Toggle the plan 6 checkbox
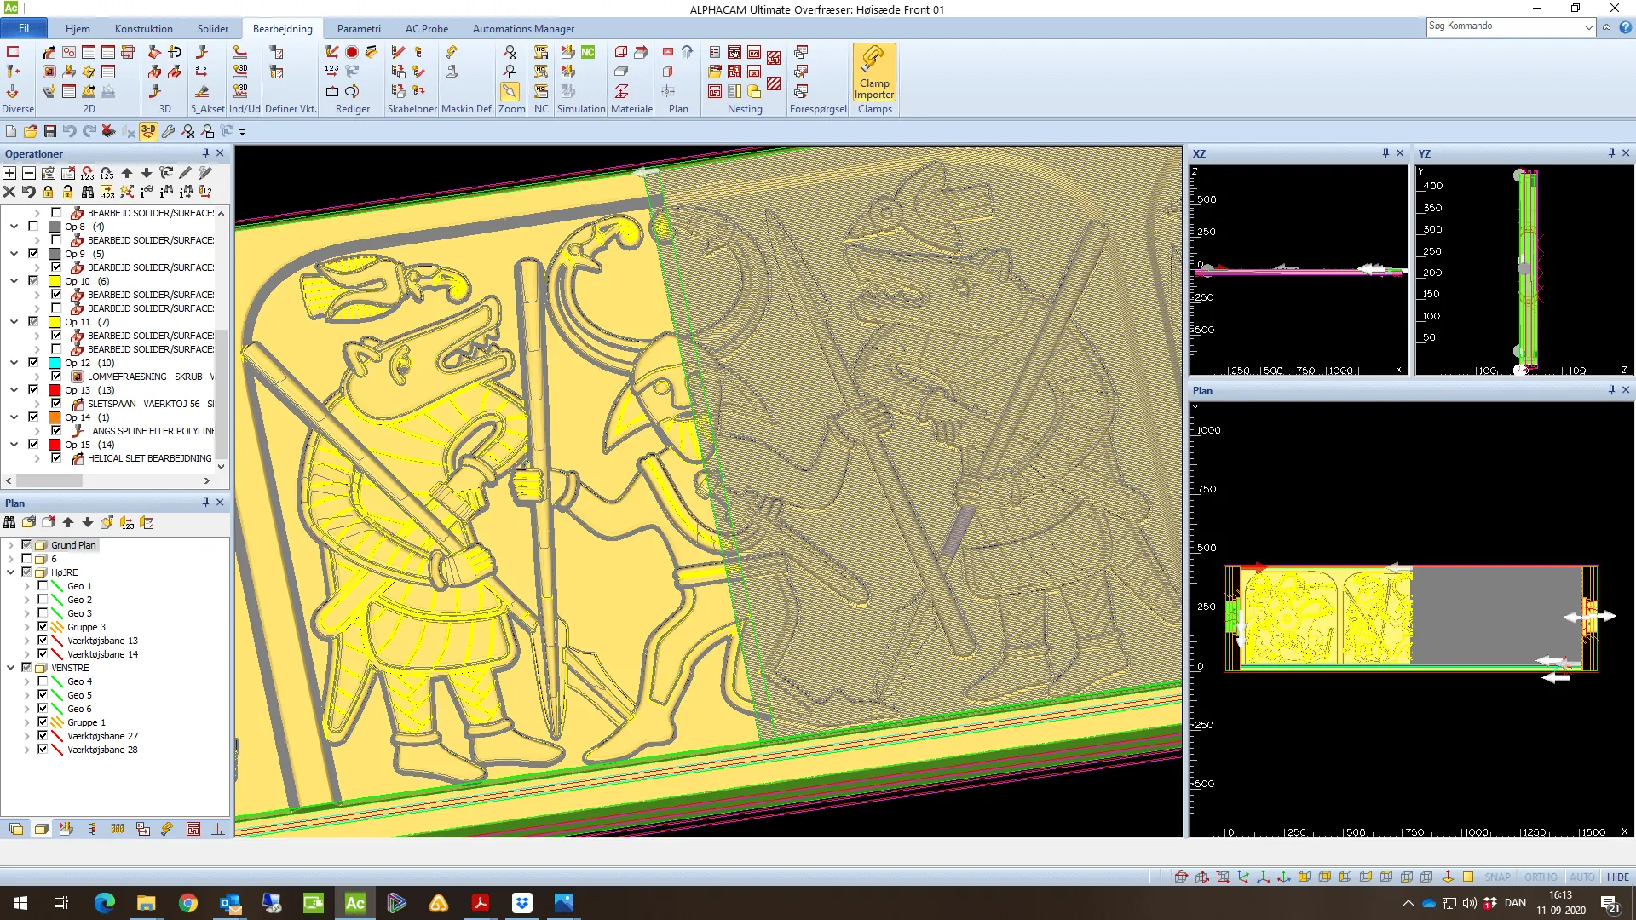Viewport: 1636px width, 920px height. (x=26, y=559)
